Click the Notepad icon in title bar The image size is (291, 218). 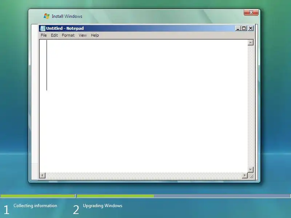click(x=43, y=28)
